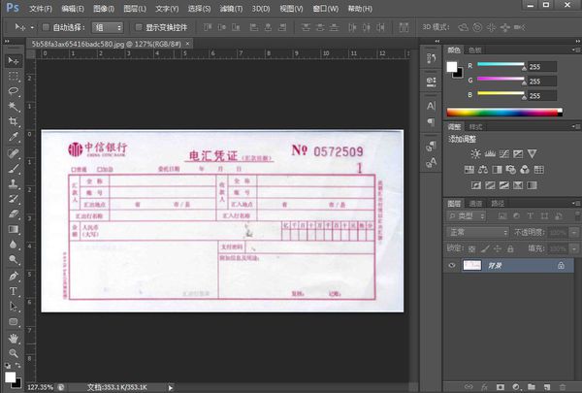Image resolution: width=582 pixels, height=393 pixels.
Task: Open the 组 auto-select dropdown
Action: 108,27
